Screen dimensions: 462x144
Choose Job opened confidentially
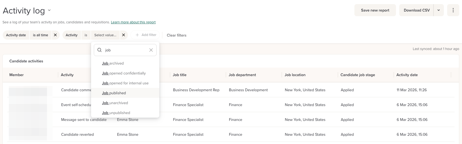coord(124,73)
